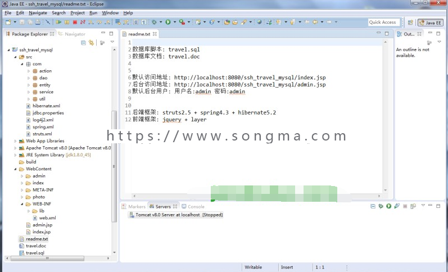Click the Run Last Tool icon
Image resolution: width=448 pixels, height=272 pixels.
pyautogui.click(x=182, y=22)
